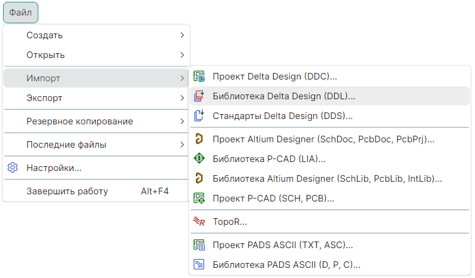Expand the Открыть submenu arrow
The height and width of the screenshot is (278, 475).
181,55
